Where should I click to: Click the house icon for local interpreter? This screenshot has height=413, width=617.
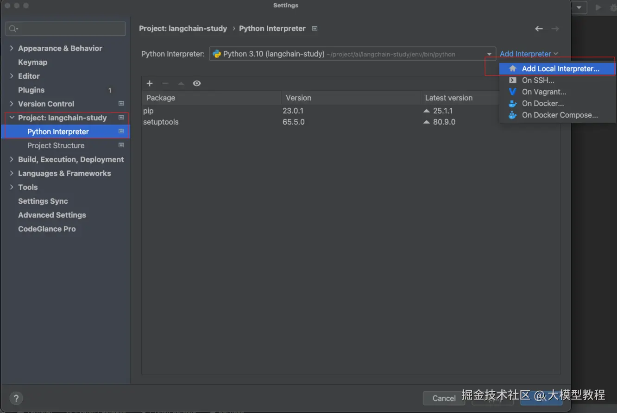coord(512,69)
